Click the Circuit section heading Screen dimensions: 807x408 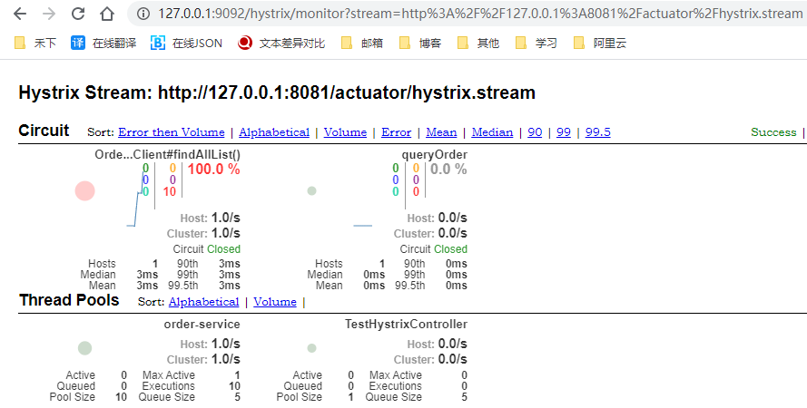(44, 131)
